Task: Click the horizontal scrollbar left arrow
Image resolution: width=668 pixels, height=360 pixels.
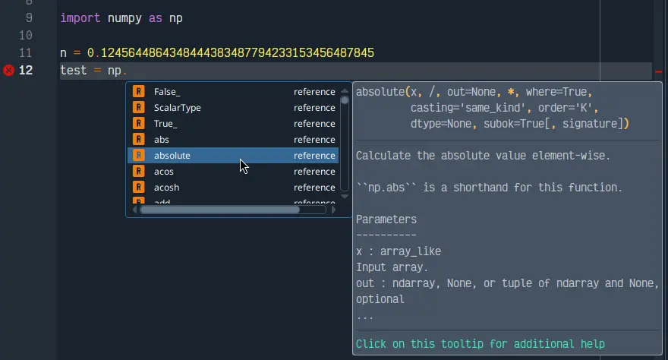Action: (134, 210)
